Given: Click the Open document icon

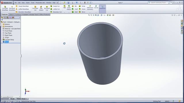Looking at the screenshot, I should coord(64,3).
